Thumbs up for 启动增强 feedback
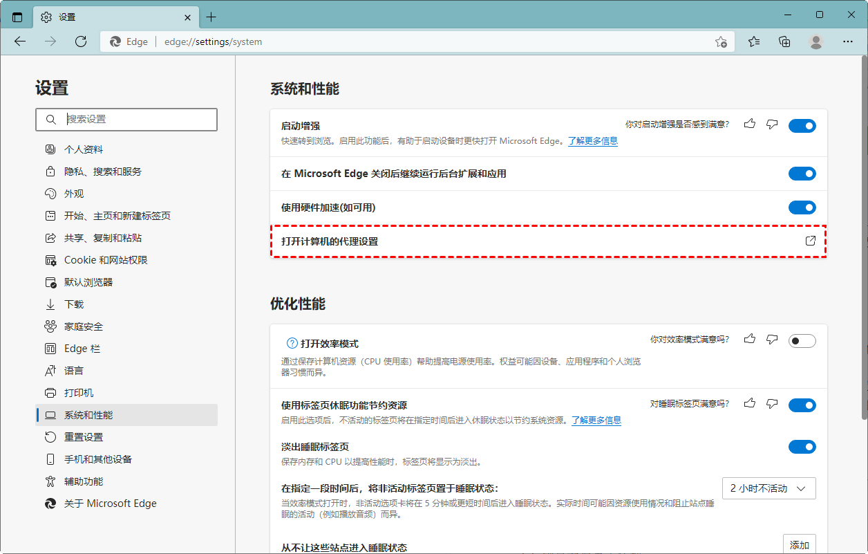The image size is (868, 554). click(x=750, y=124)
